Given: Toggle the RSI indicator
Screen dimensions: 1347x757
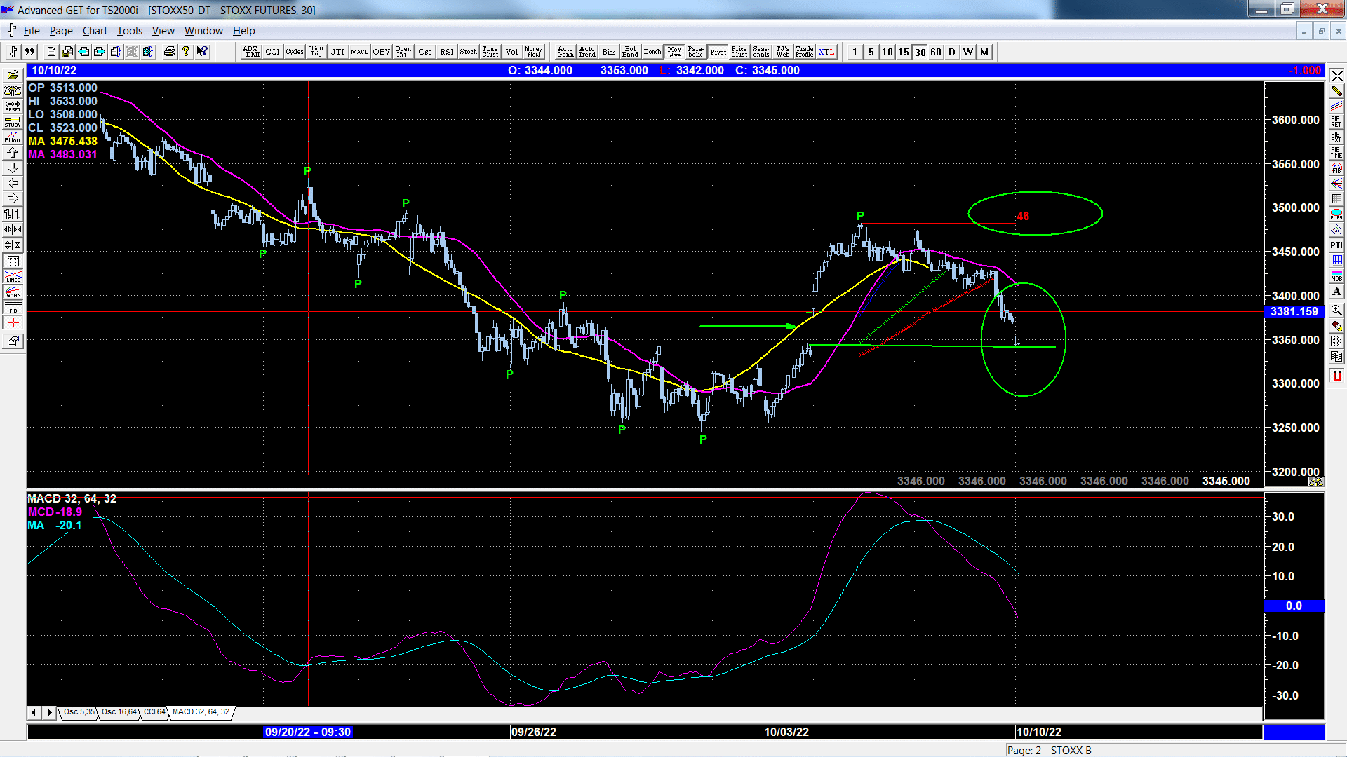Looking at the screenshot, I should [446, 52].
